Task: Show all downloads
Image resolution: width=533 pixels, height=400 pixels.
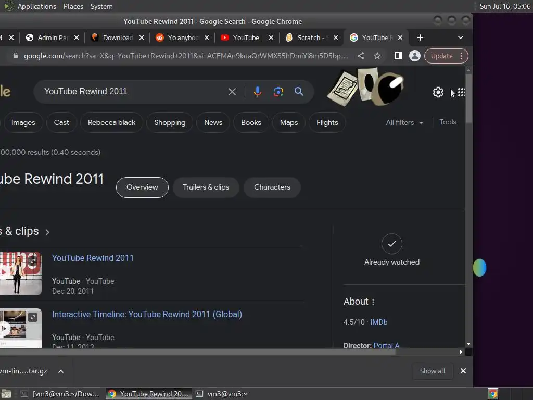Action: tap(433, 371)
